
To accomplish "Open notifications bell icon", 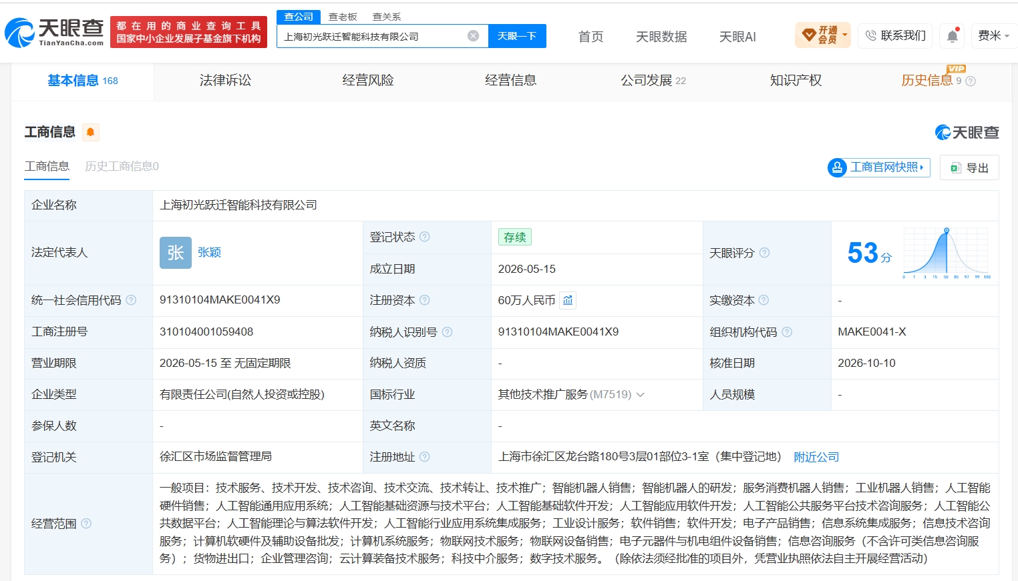I will [953, 36].
